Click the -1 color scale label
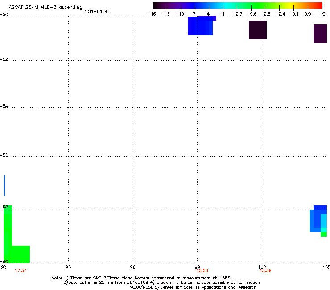 coord(221,14)
